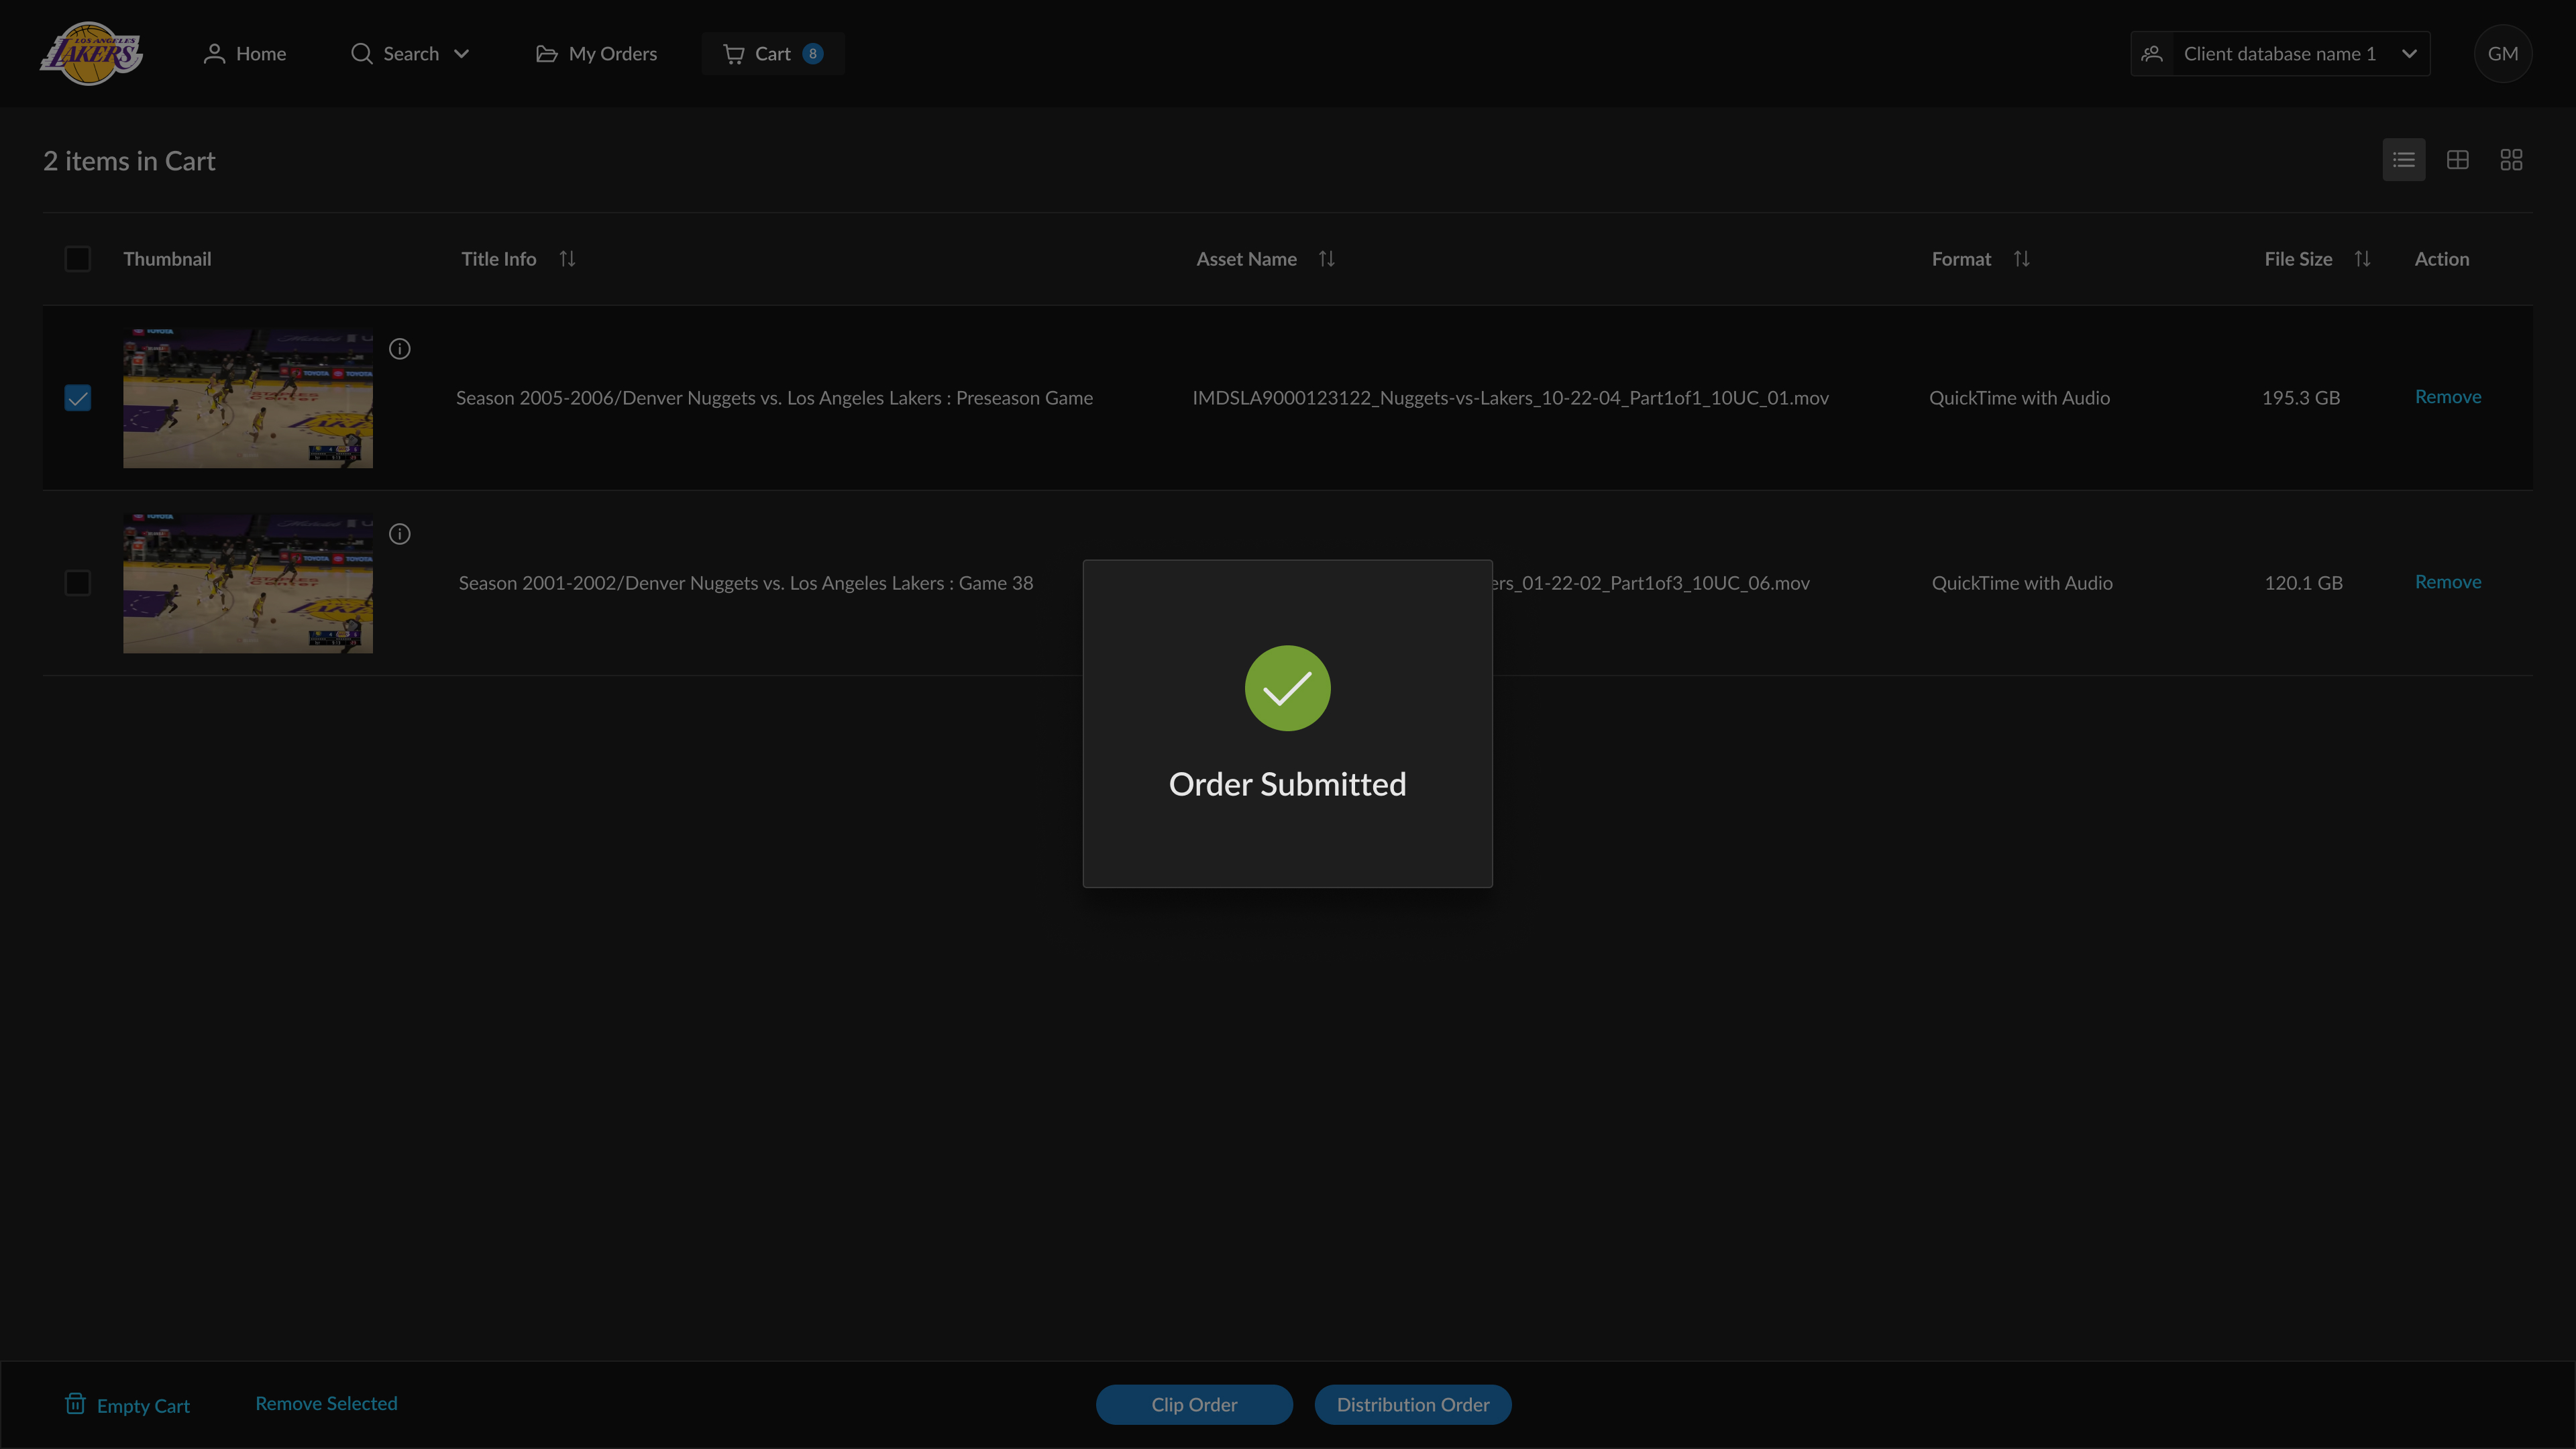Image resolution: width=2576 pixels, height=1449 pixels.
Task: Check the Game 38 row checkbox
Action: point(78,583)
